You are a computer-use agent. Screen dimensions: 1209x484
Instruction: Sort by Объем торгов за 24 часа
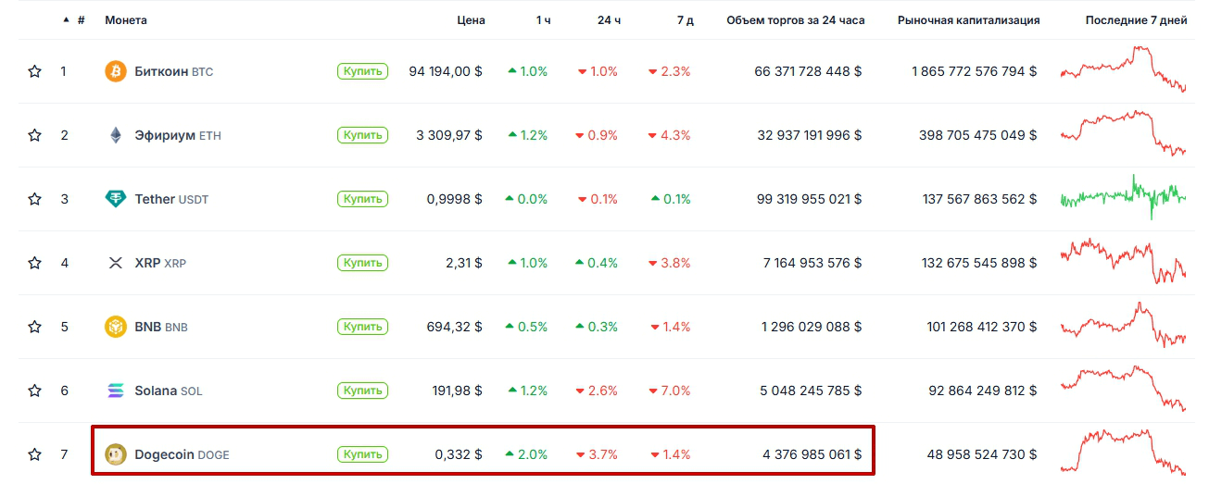click(x=796, y=20)
